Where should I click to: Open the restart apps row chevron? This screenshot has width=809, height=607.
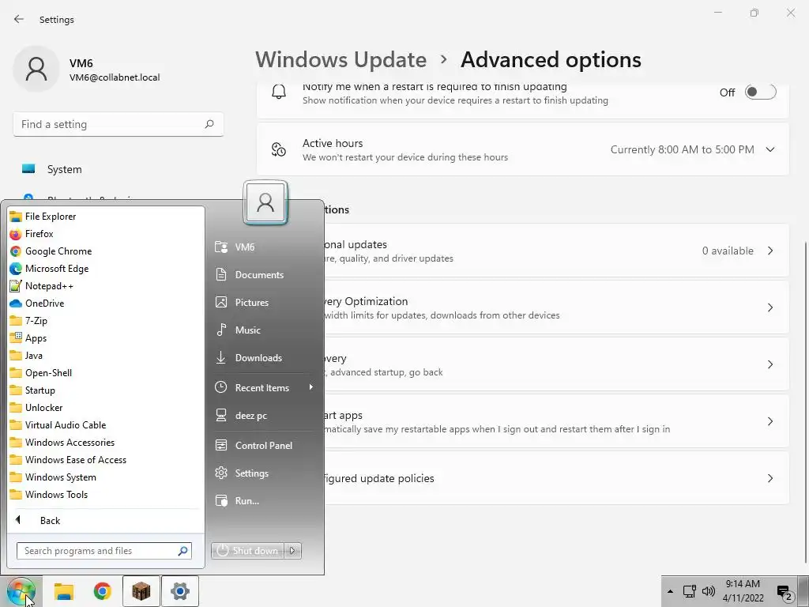[x=770, y=421]
